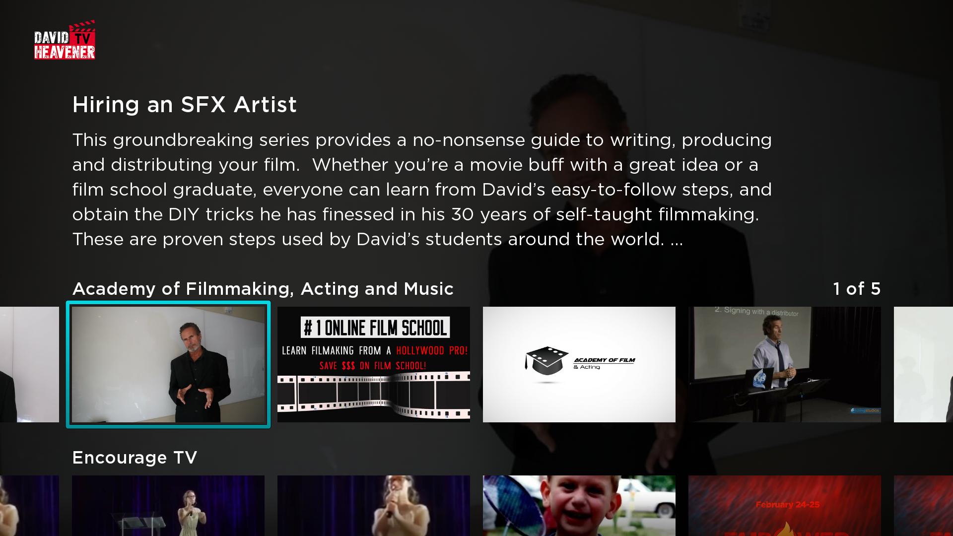Image resolution: width=953 pixels, height=536 pixels.
Task: Click the partial red thumbnail at right edge
Action: pos(923,506)
